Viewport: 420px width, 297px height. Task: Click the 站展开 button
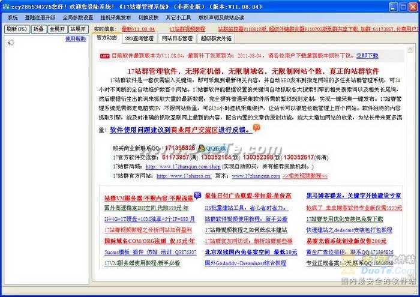point(78,29)
